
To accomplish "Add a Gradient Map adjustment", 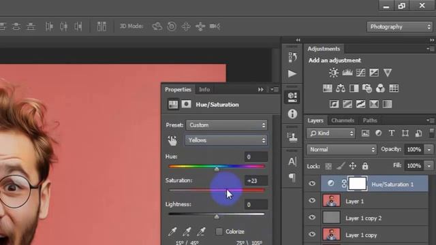I will click(x=388, y=104).
